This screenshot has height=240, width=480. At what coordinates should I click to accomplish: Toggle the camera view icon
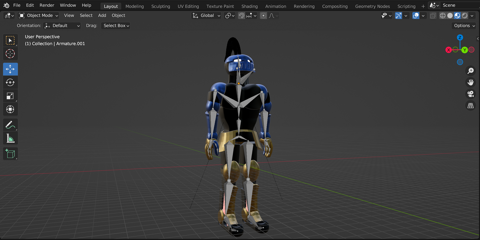(470, 94)
